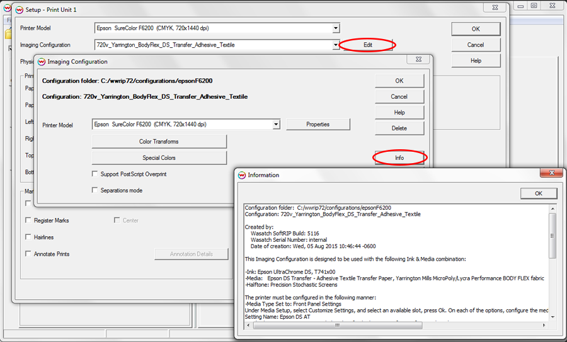Toggle Annotate Prints checkbox
Screen dimensions: 567x342
pos(28,254)
